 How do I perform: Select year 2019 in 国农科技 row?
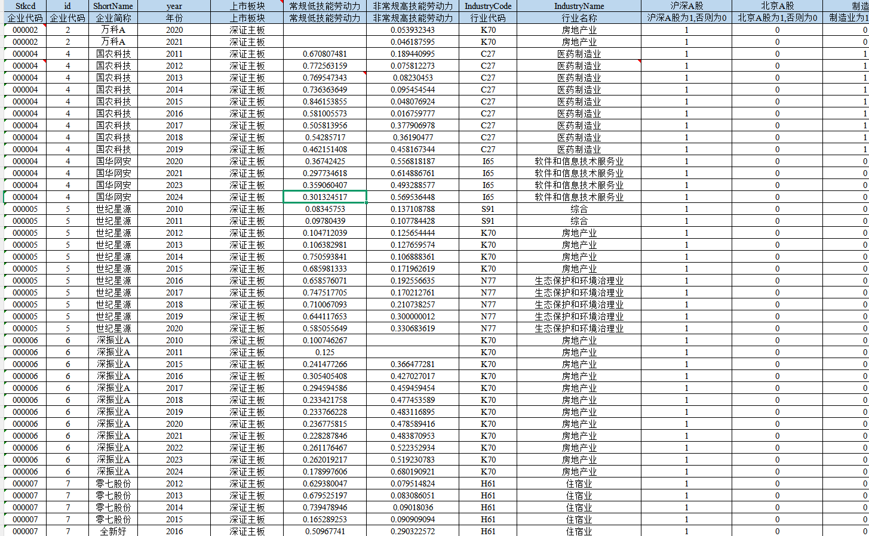174,149
